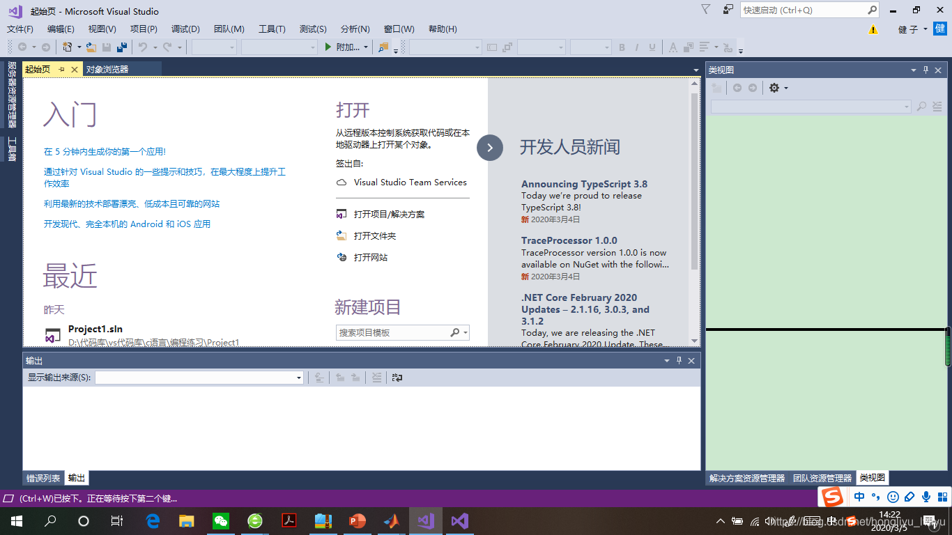952x535 pixels.
Task: Open the 工具(T) menu
Action: [x=272, y=29]
